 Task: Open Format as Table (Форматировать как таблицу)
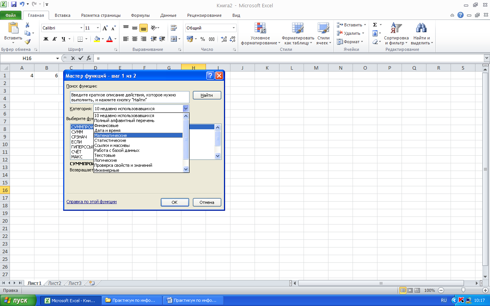click(x=298, y=34)
